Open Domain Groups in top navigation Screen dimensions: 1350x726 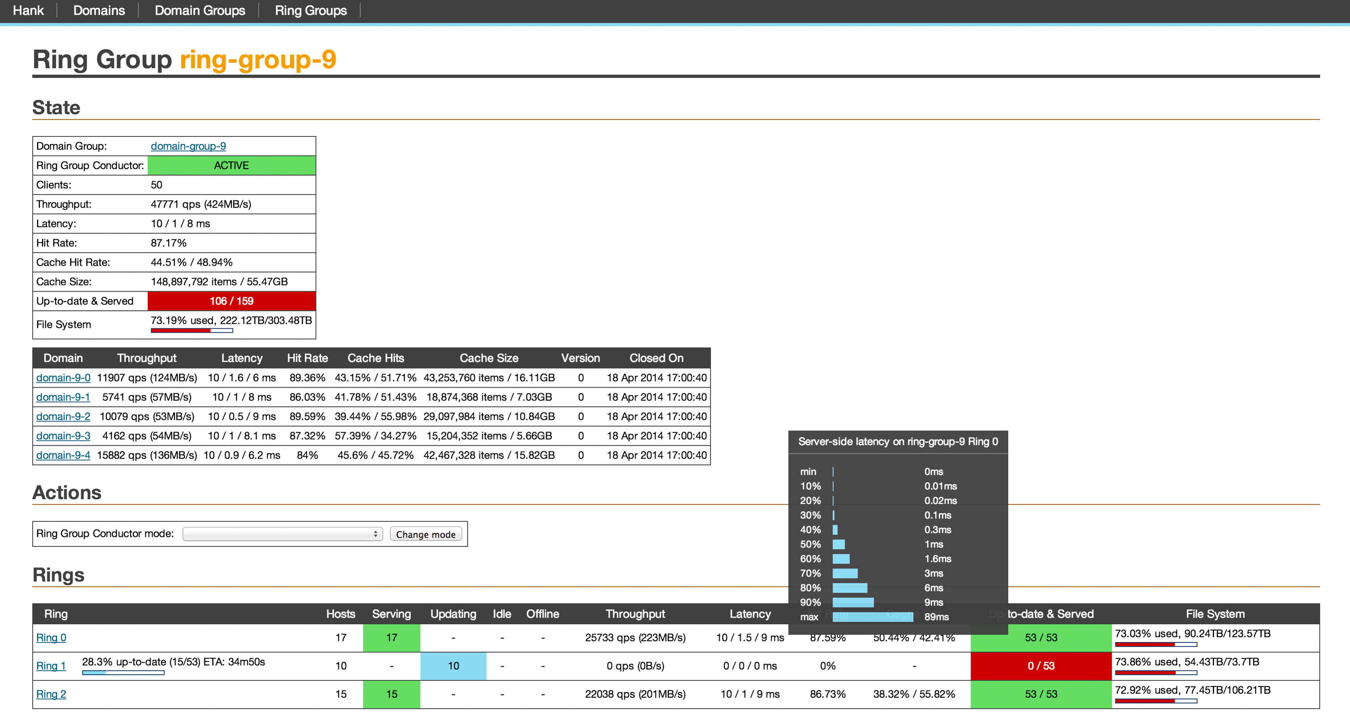tap(200, 10)
